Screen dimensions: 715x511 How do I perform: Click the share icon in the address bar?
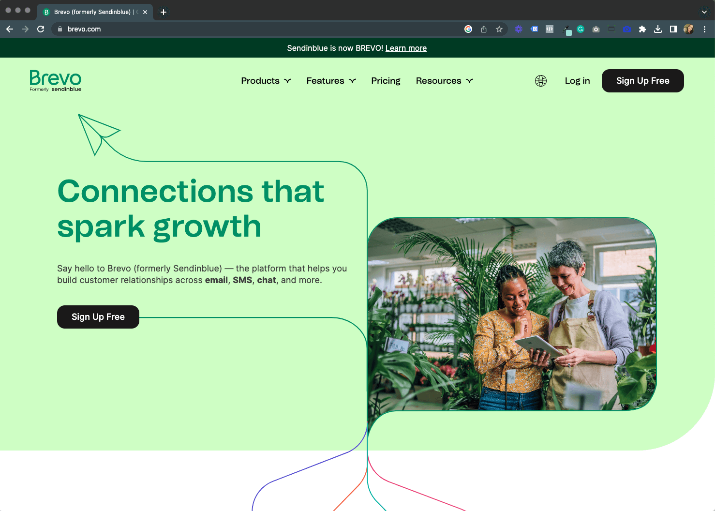coord(483,29)
